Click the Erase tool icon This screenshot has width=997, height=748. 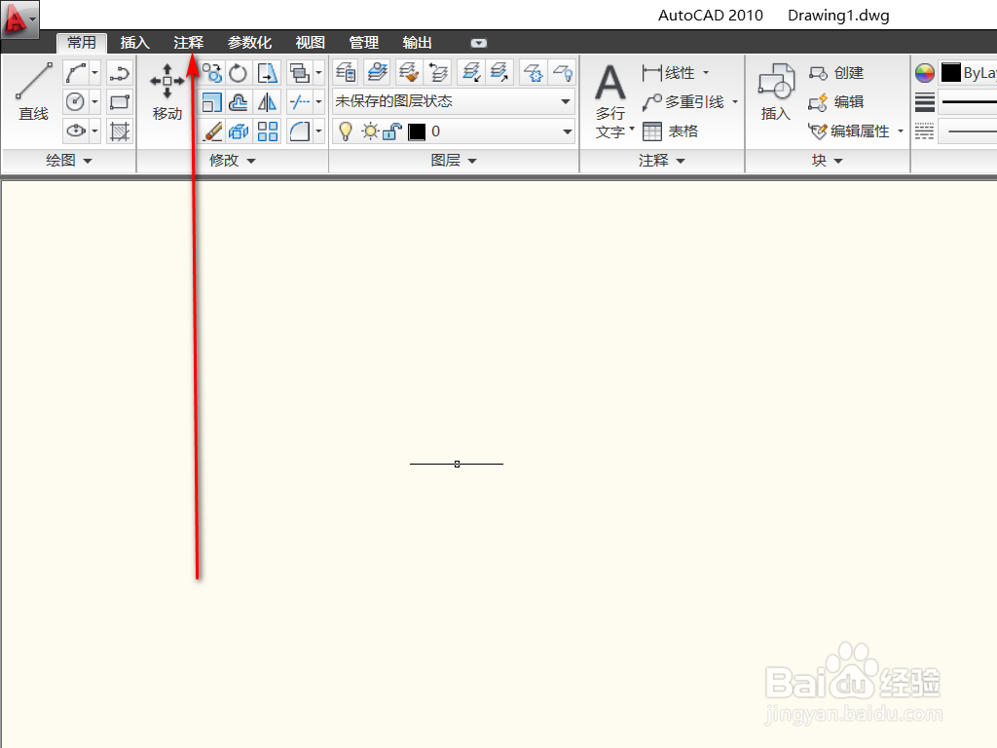(x=211, y=131)
